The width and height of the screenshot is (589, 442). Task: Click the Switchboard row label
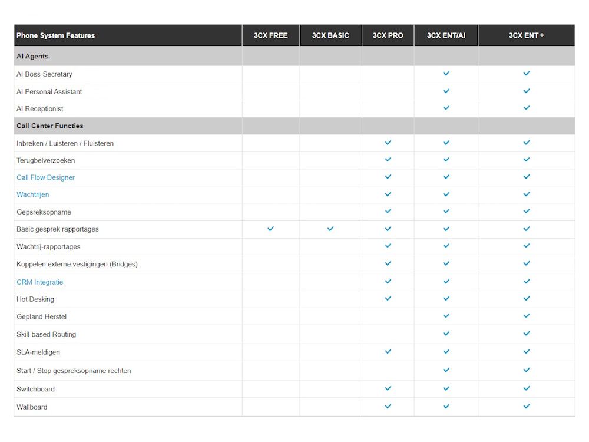pyautogui.click(x=36, y=390)
